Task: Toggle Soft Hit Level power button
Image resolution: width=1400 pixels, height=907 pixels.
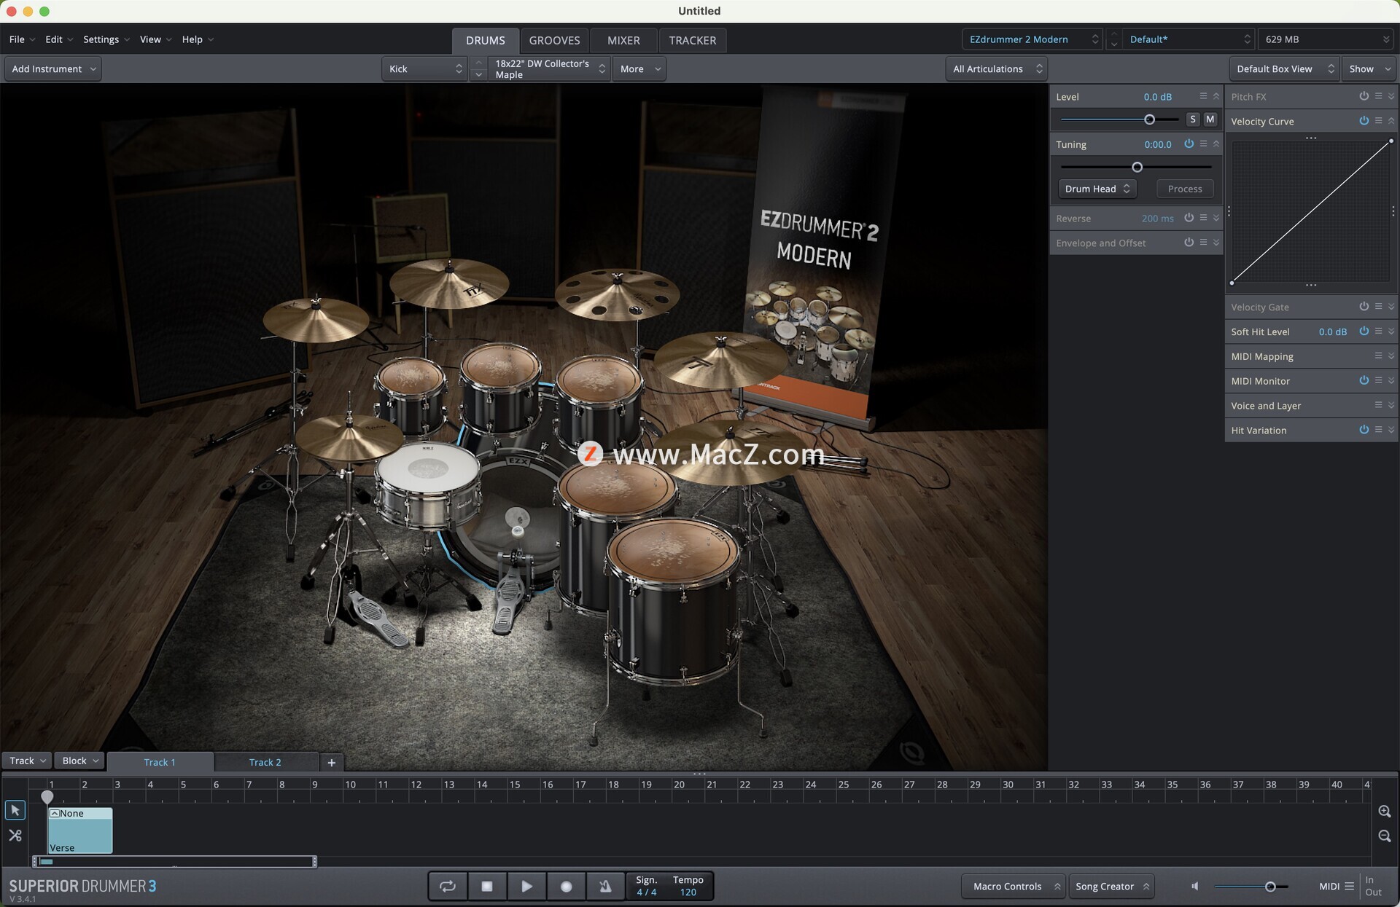Action: pyautogui.click(x=1364, y=331)
